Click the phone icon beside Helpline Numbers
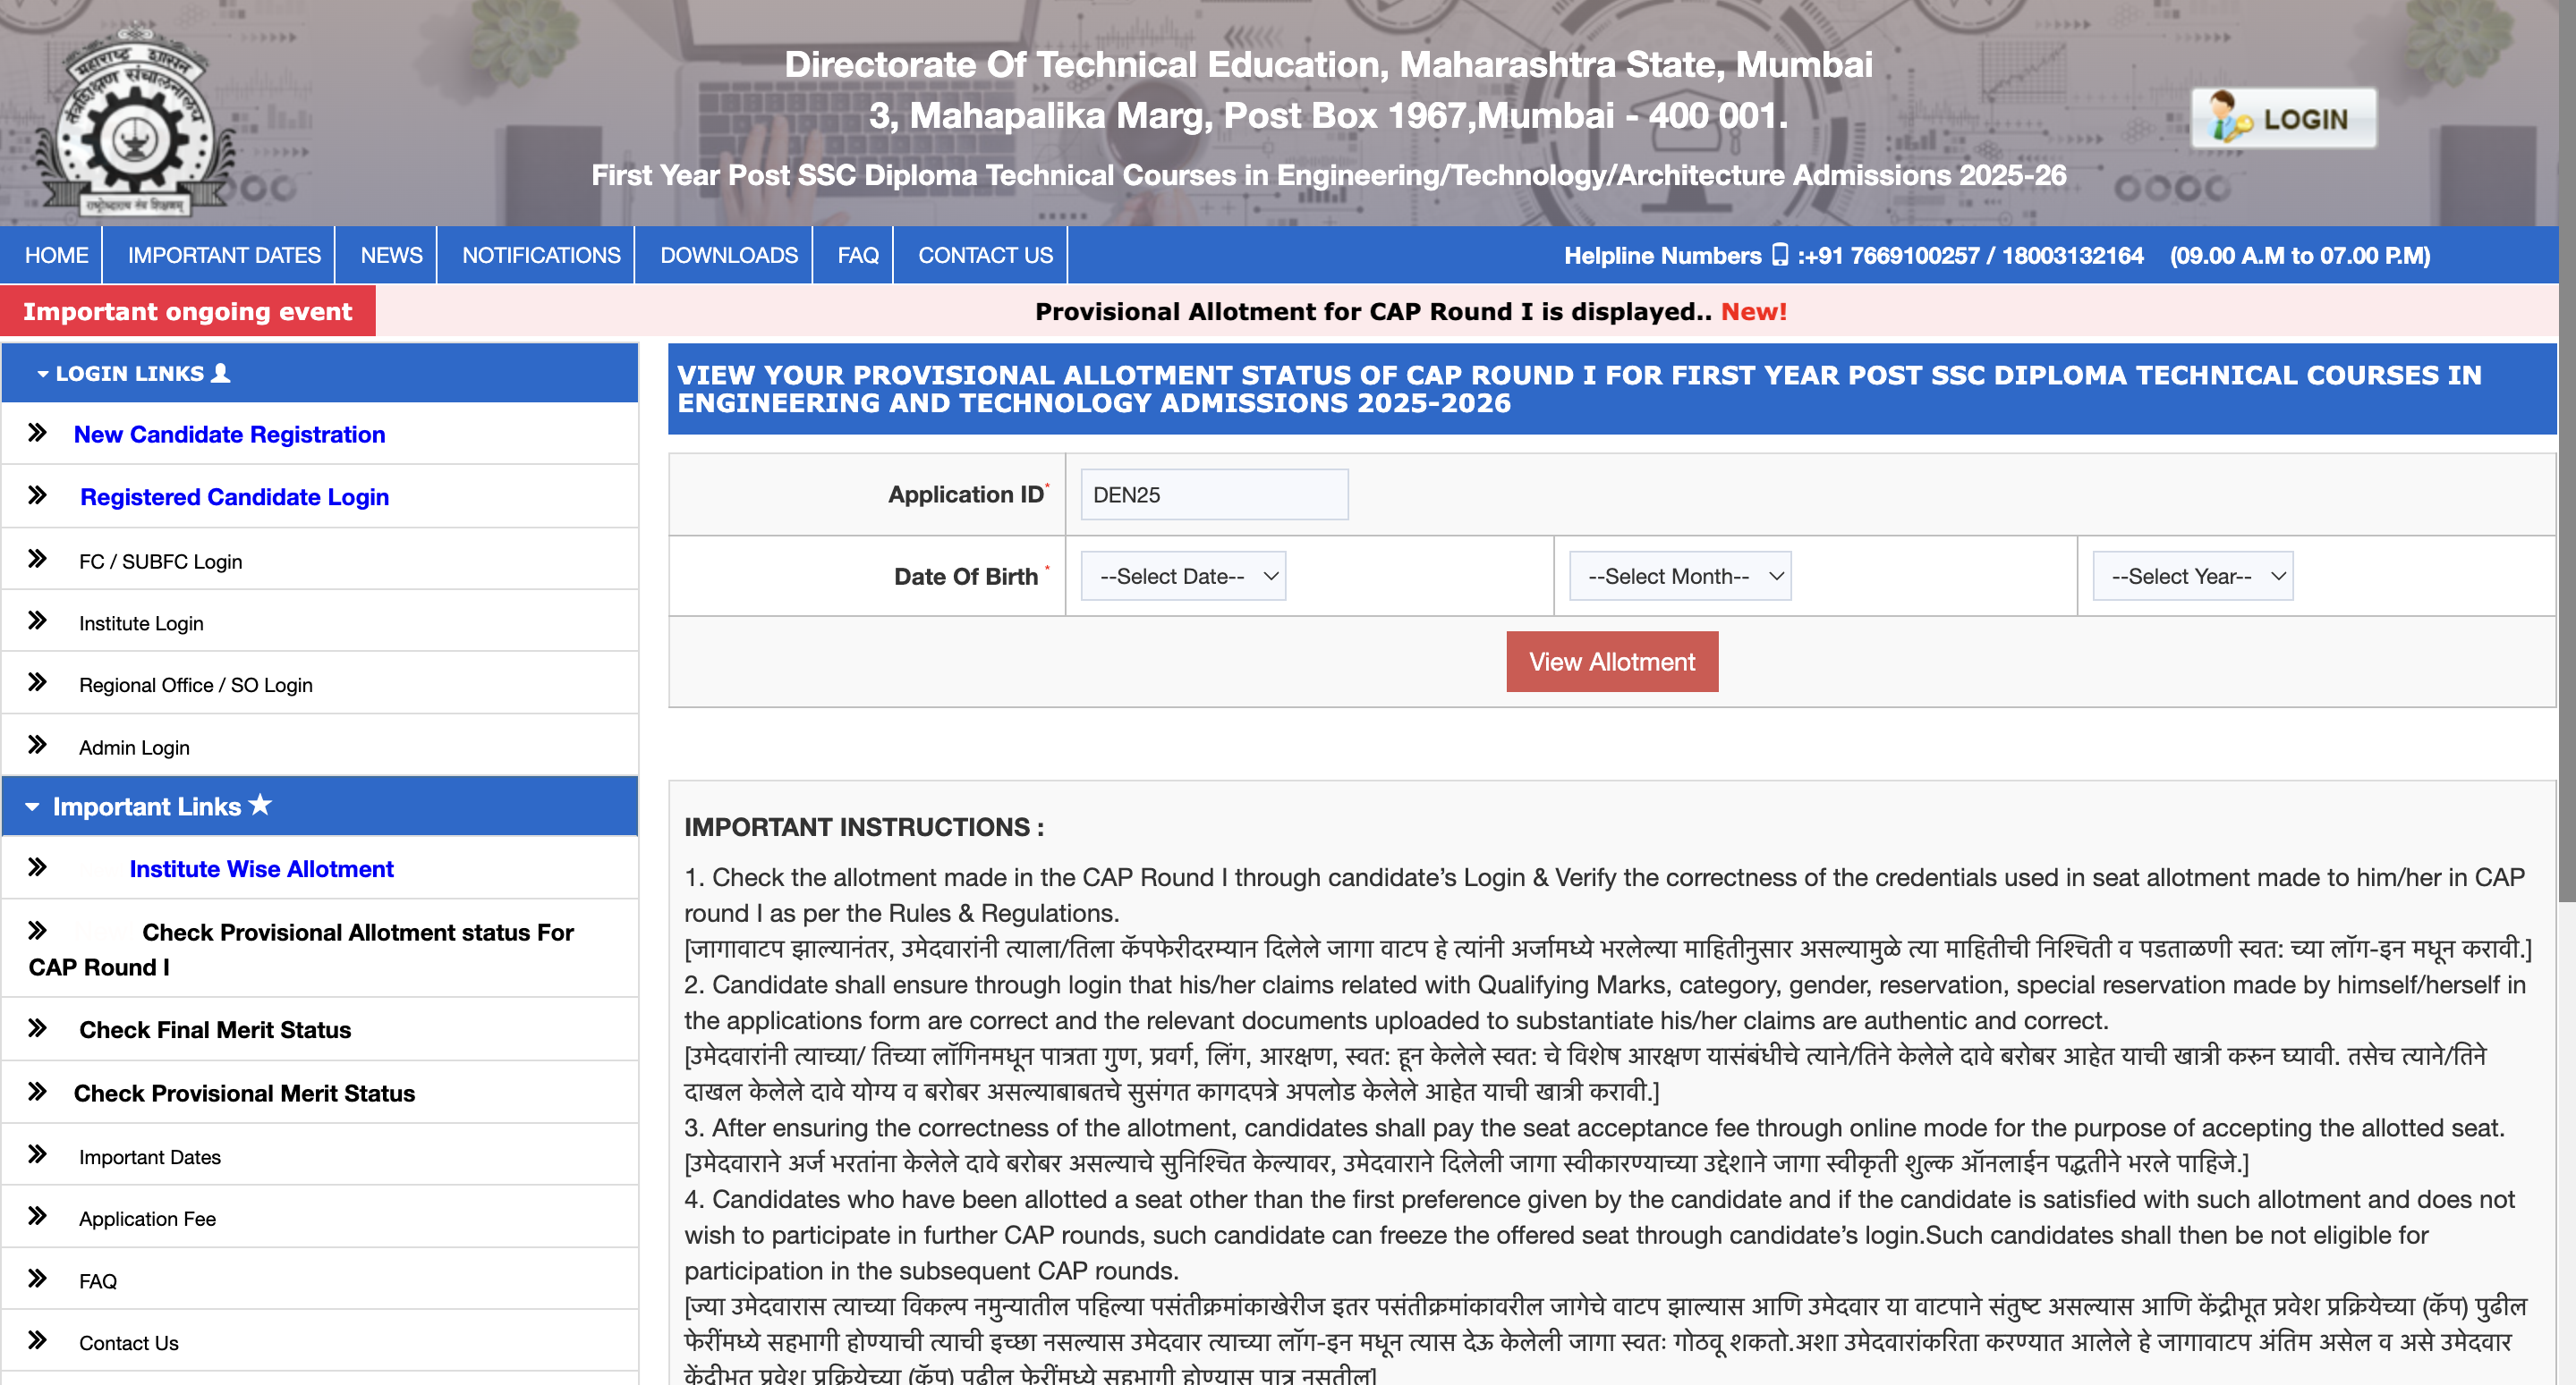The height and width of the screenshot is (1385, 2576). [1779, 255]
